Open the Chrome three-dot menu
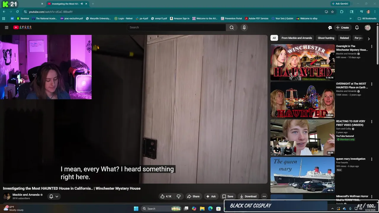The image size is (379, 213). pyautogui.click(x=375, y=12)
